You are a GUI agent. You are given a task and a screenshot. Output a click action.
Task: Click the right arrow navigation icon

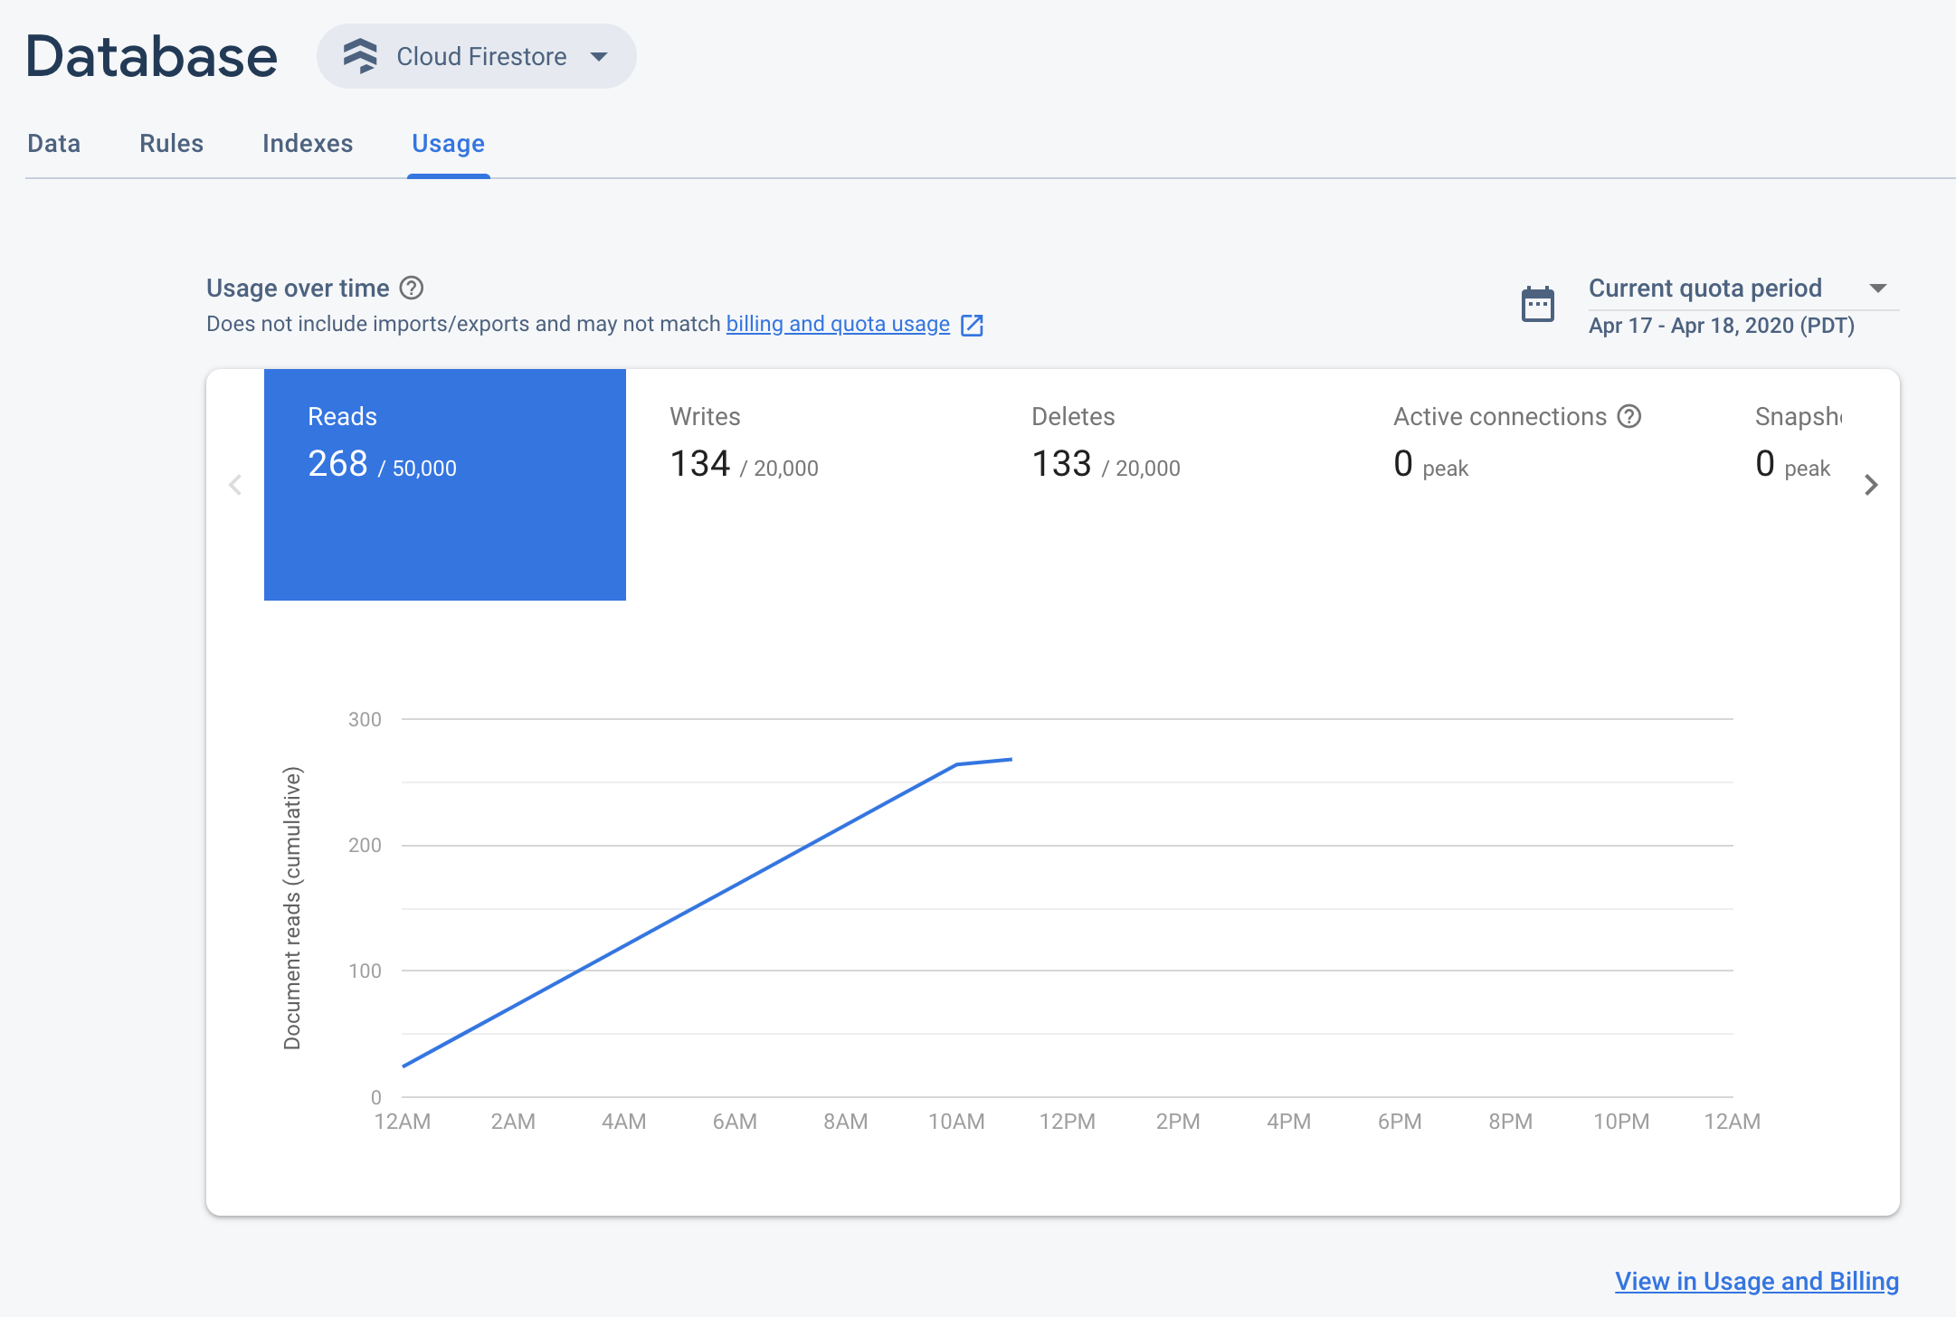tap(1871, 484)
